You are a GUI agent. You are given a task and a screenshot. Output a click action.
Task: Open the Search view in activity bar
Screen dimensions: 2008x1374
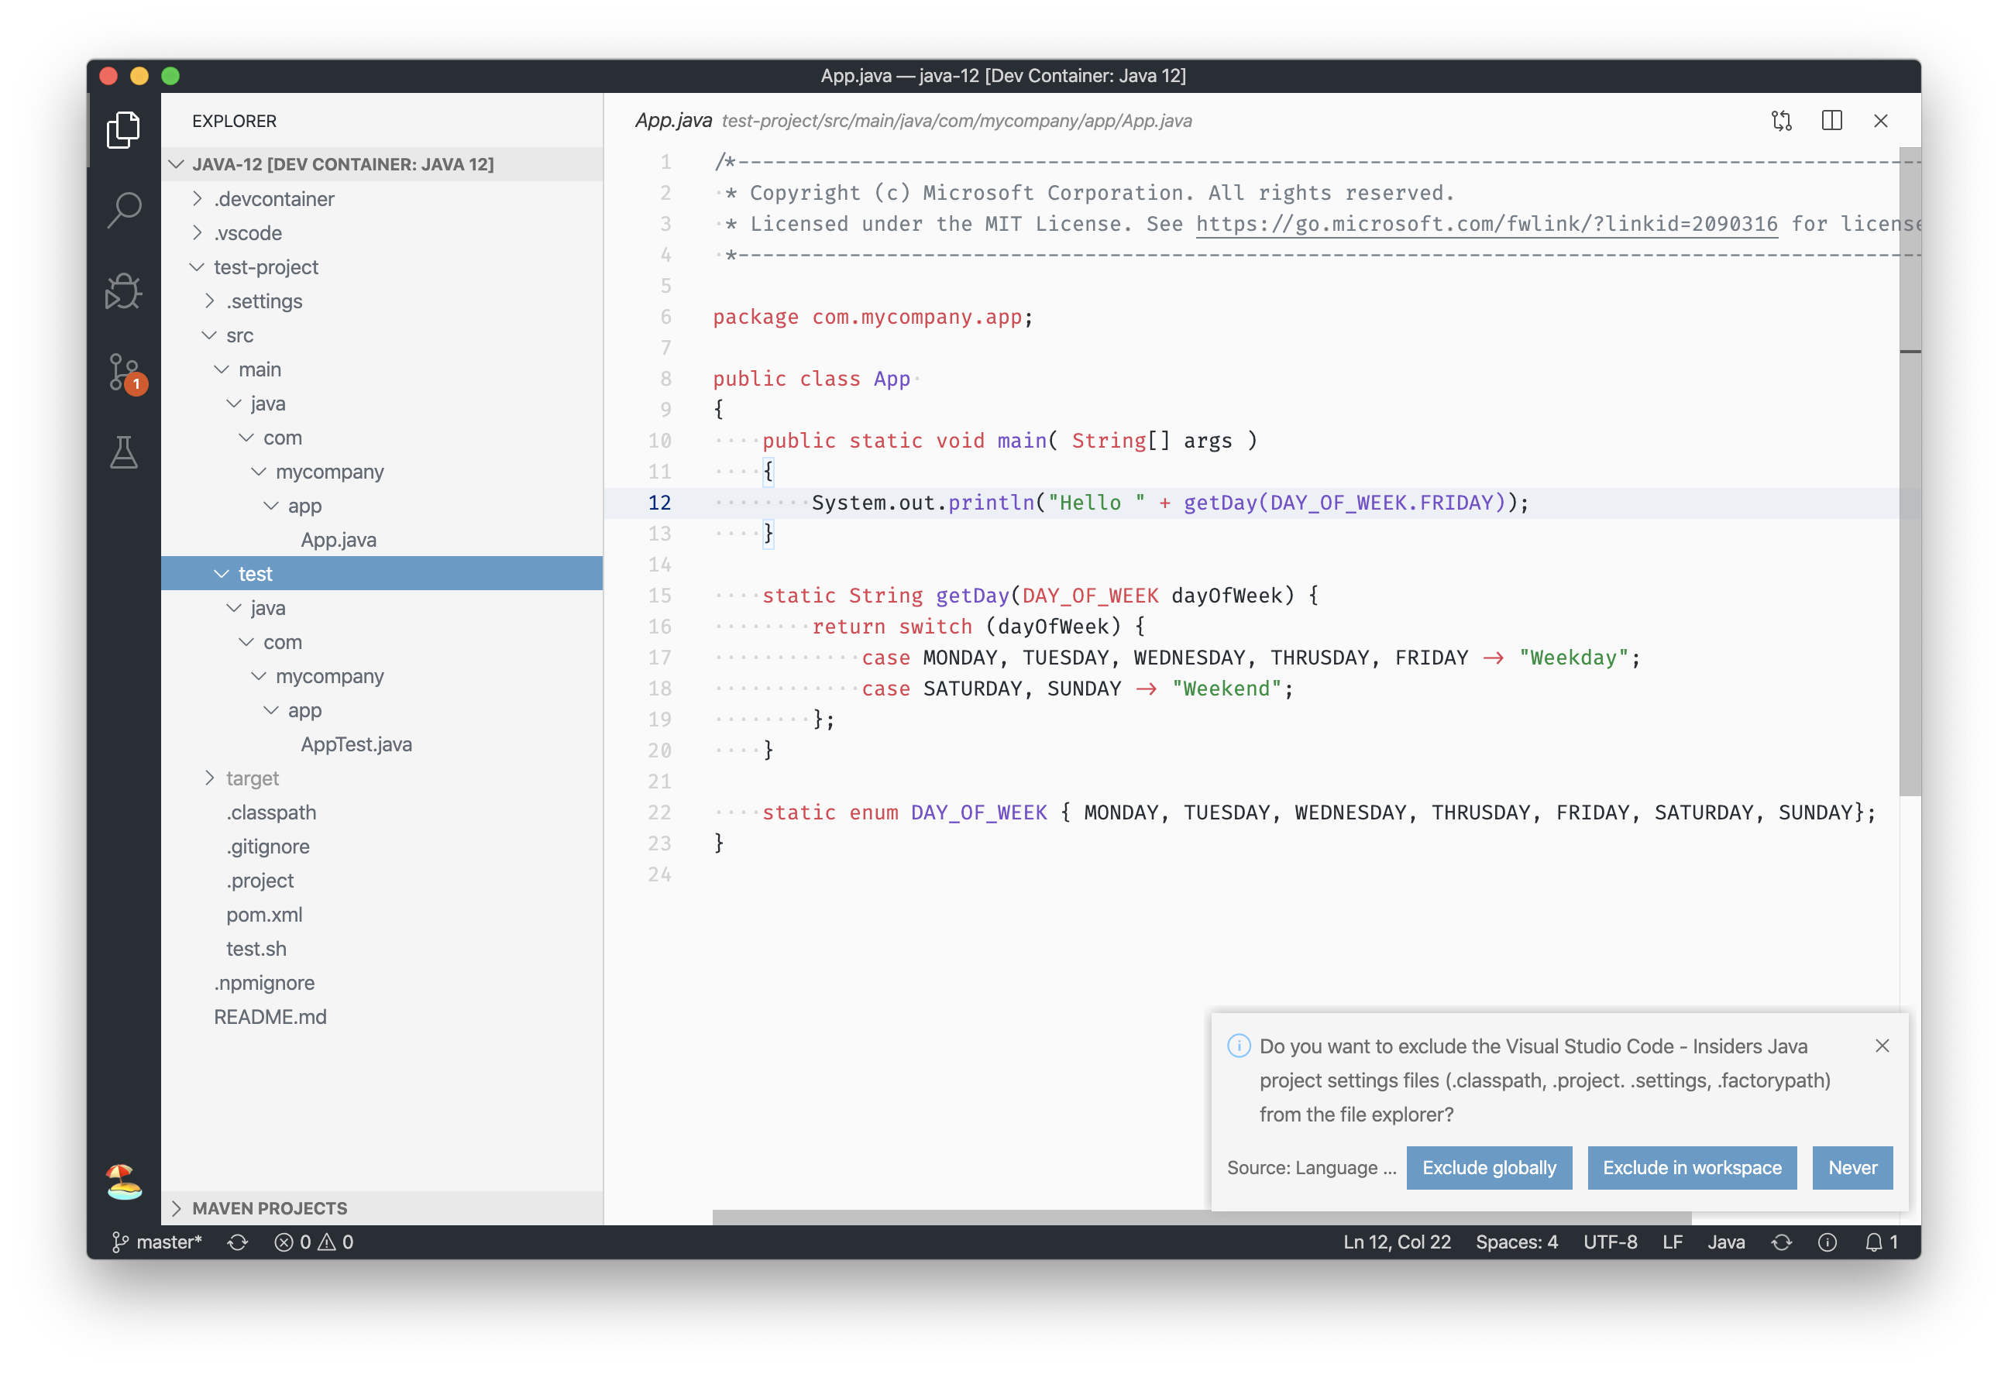pos(123,210)
